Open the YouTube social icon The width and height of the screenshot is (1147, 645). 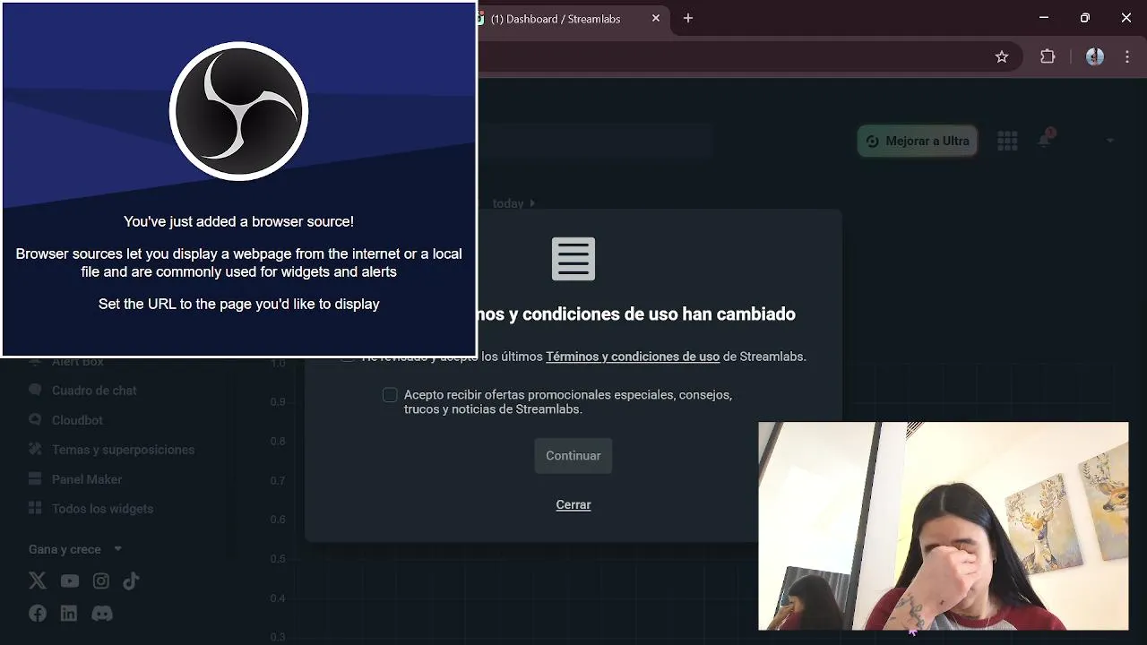(70, 581)
